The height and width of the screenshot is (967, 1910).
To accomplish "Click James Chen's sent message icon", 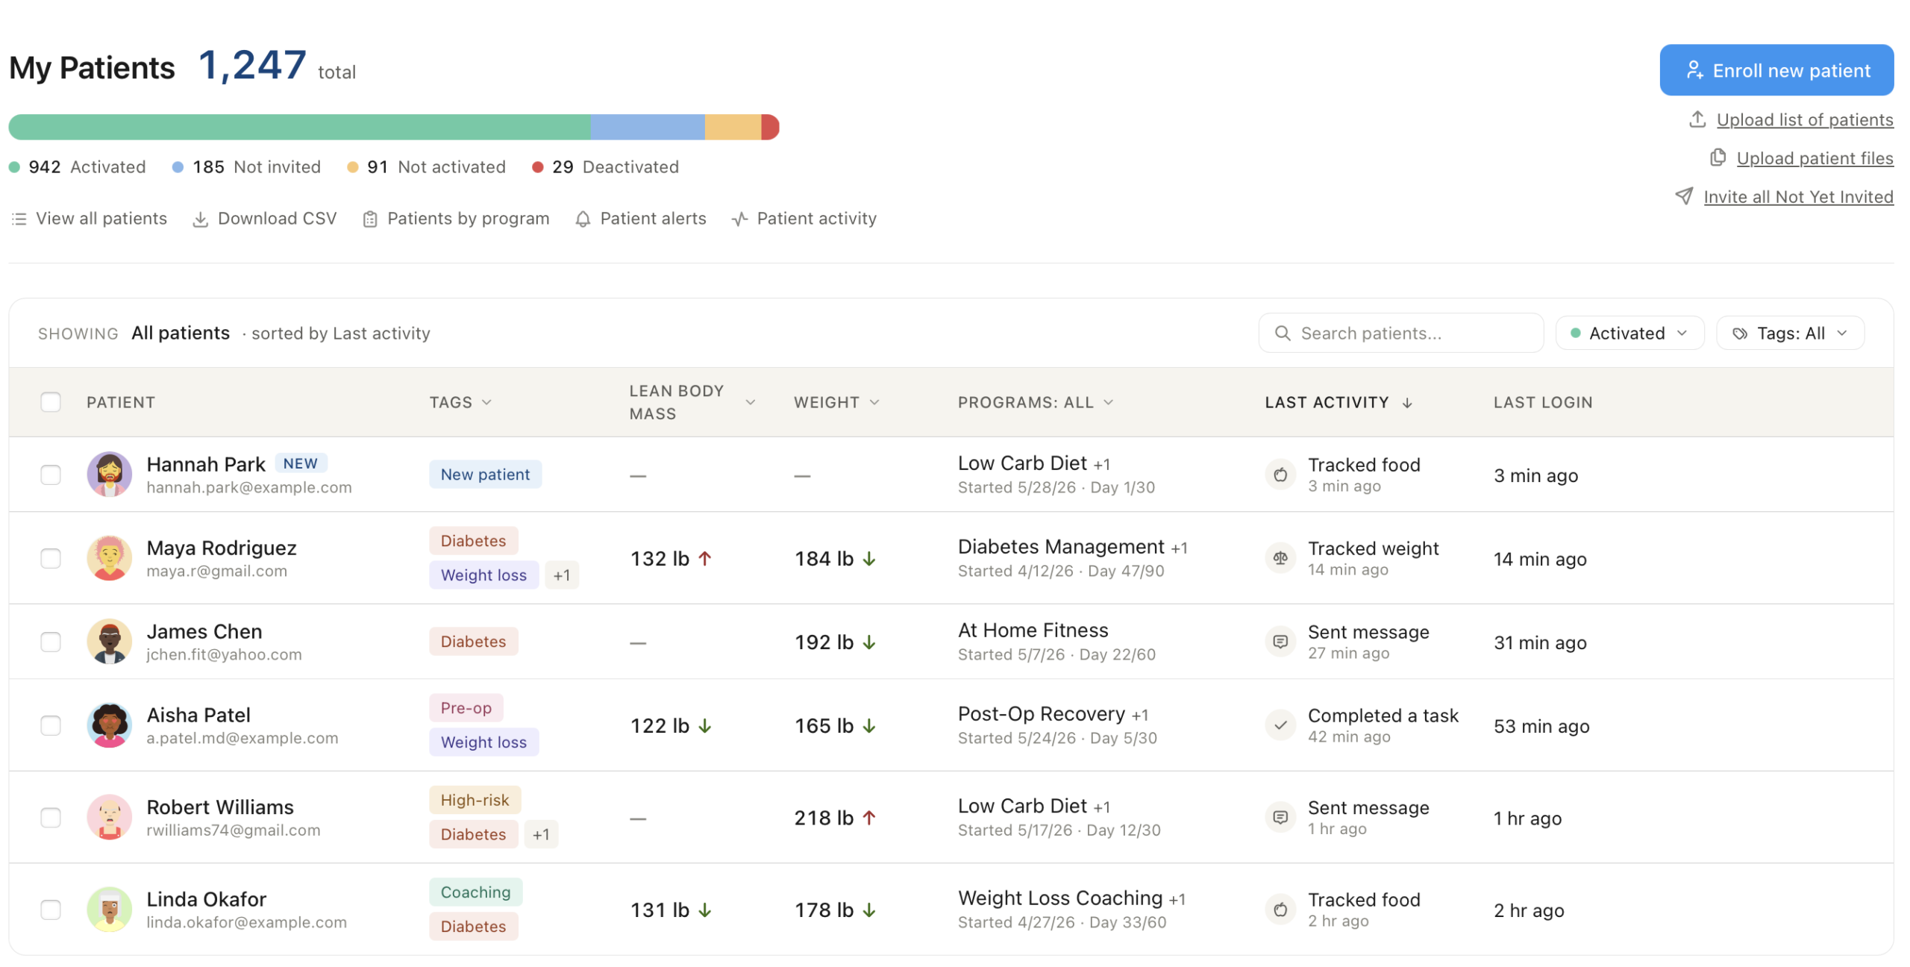I will click(x=1280, y=642).
